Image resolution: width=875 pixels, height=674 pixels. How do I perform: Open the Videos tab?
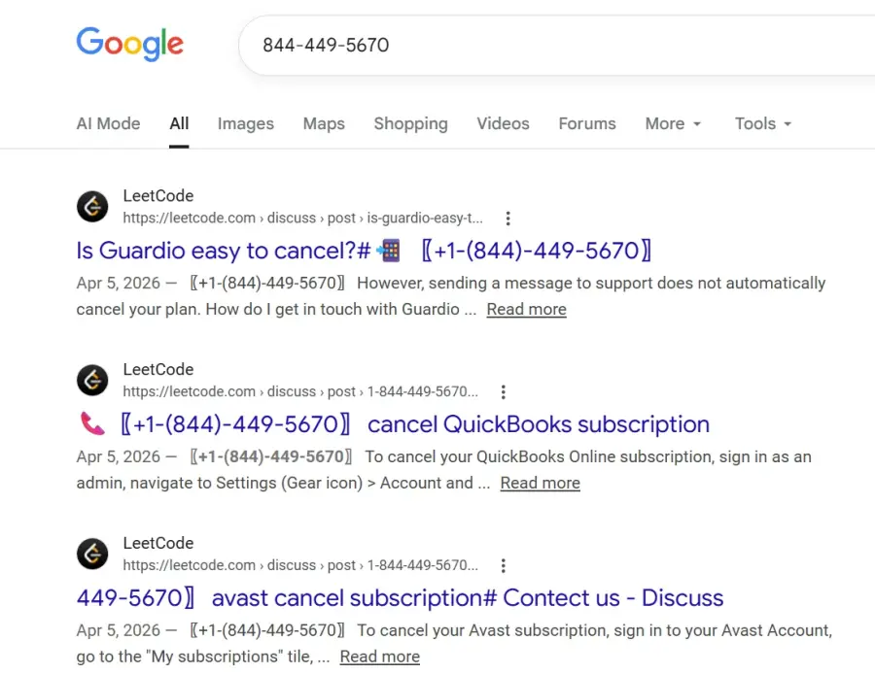[x=503, y=124]
